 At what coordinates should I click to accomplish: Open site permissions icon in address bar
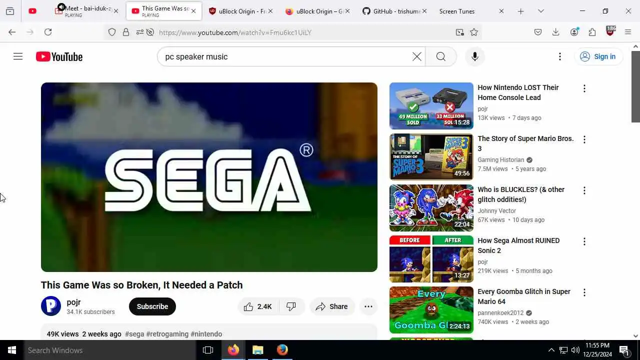pyautogui.click(x=139, y=32)
